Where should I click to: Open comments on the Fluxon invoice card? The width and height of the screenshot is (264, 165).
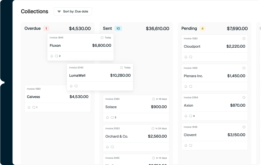click(56, 56)
